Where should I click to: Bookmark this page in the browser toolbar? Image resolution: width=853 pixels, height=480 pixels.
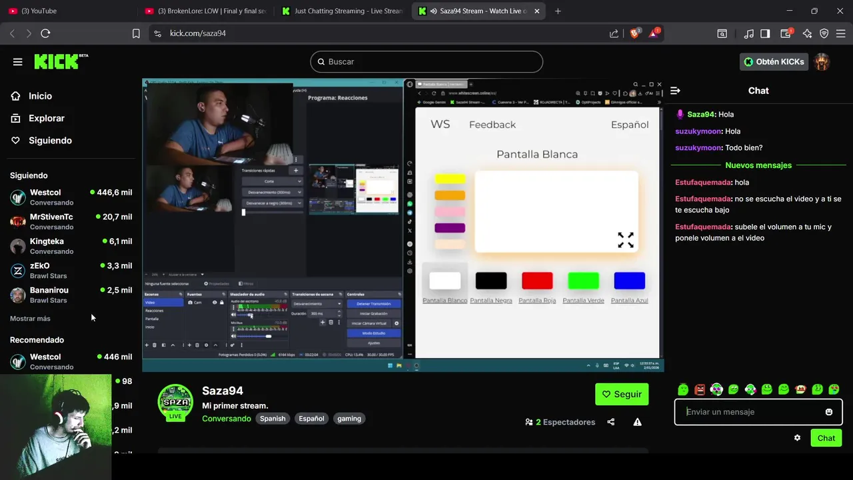point(136,33)
